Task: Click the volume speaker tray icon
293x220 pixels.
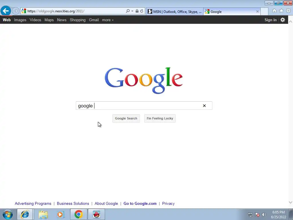Action: (x=264, y=215)
